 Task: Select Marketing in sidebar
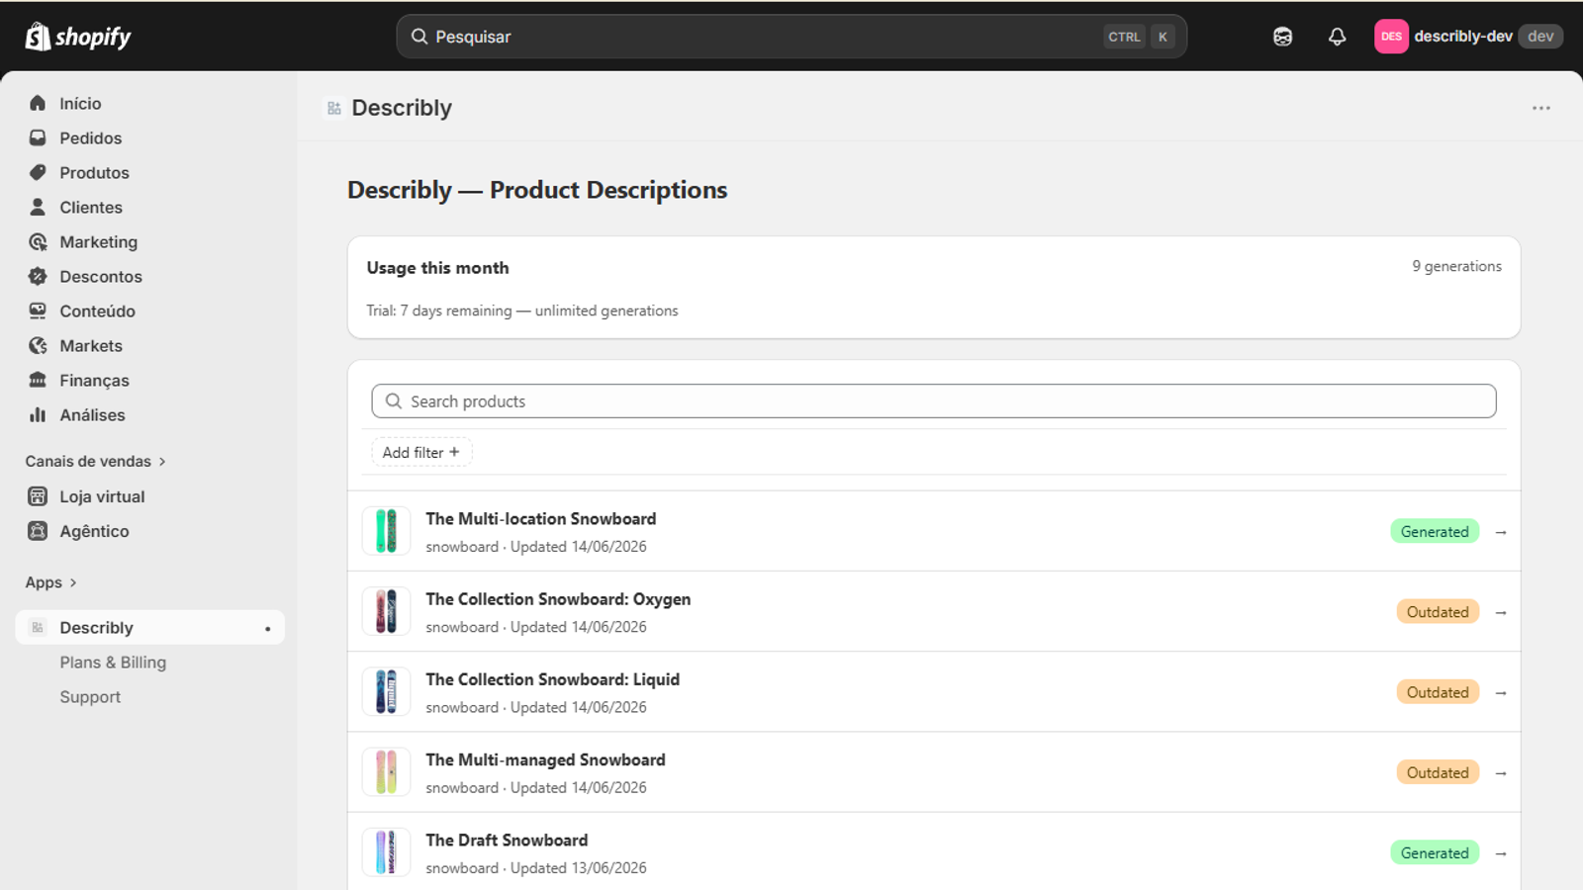tap(149, 241)
